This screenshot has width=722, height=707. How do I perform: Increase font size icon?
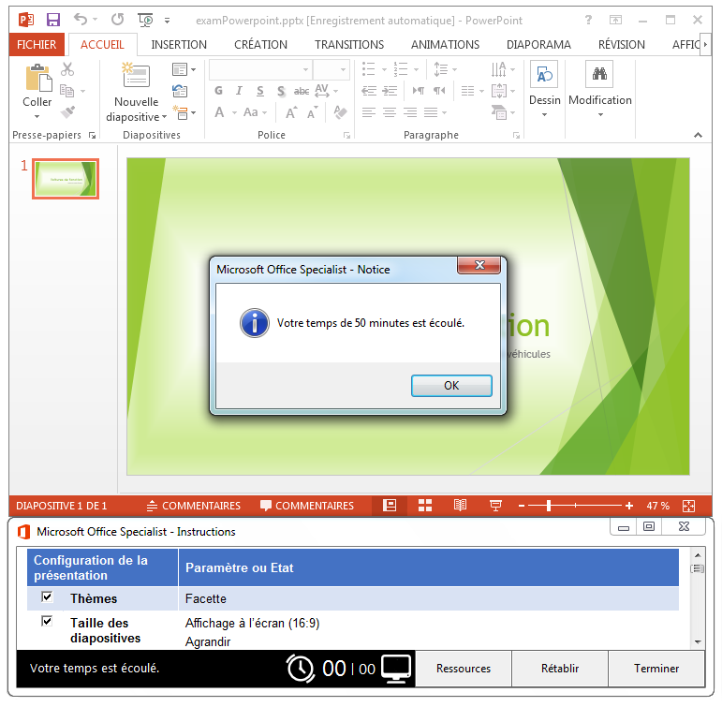tap(291, 112)
